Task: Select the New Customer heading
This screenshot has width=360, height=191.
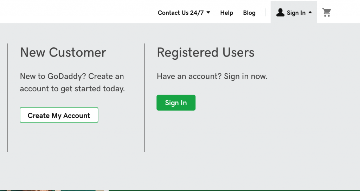Action: point(63,52)
